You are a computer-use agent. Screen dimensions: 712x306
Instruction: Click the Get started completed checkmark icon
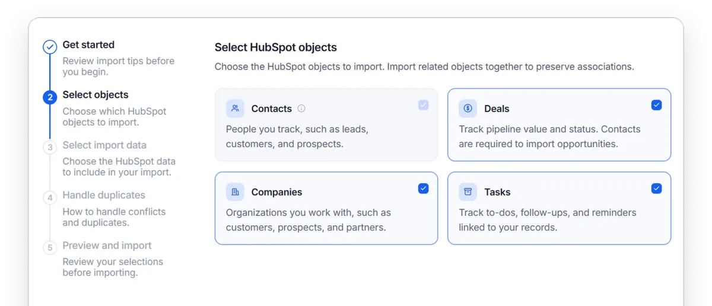[50, 47]
